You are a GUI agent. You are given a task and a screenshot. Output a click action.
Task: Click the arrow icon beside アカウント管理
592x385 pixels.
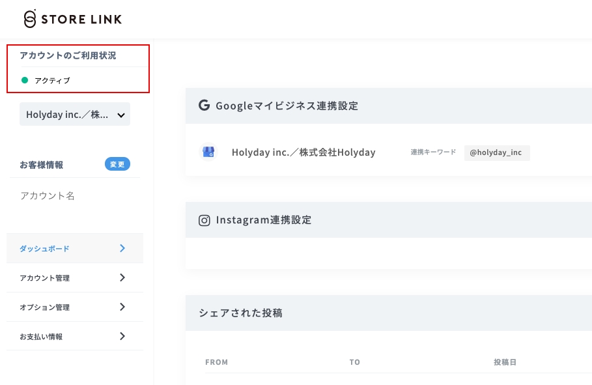(x=122, y=278)
